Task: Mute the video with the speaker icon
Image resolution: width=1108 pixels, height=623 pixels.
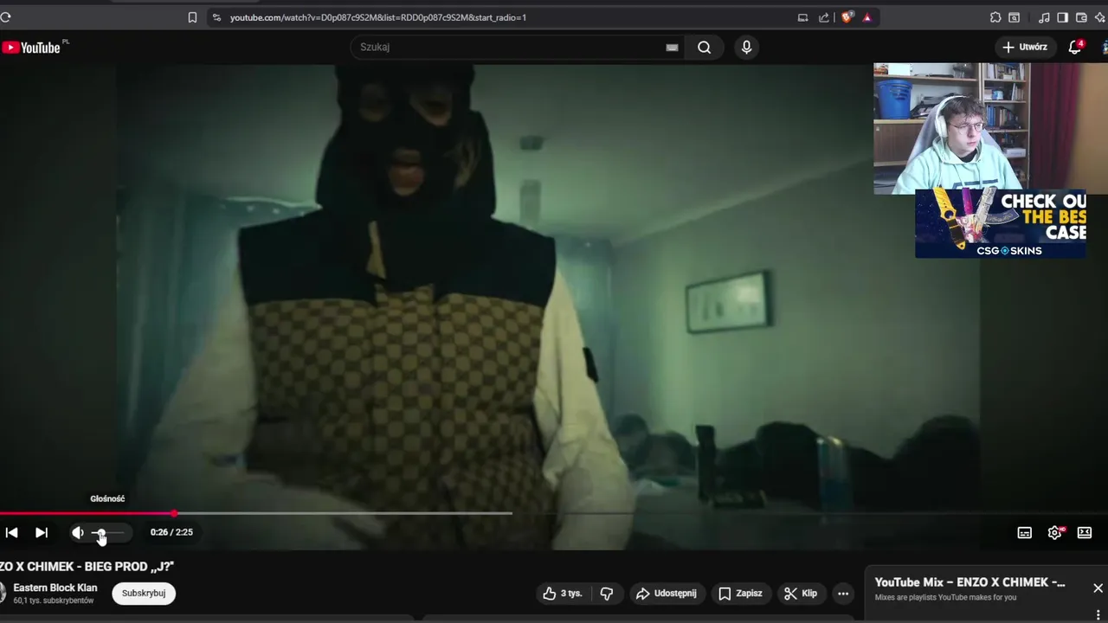Action: (78, 532)
